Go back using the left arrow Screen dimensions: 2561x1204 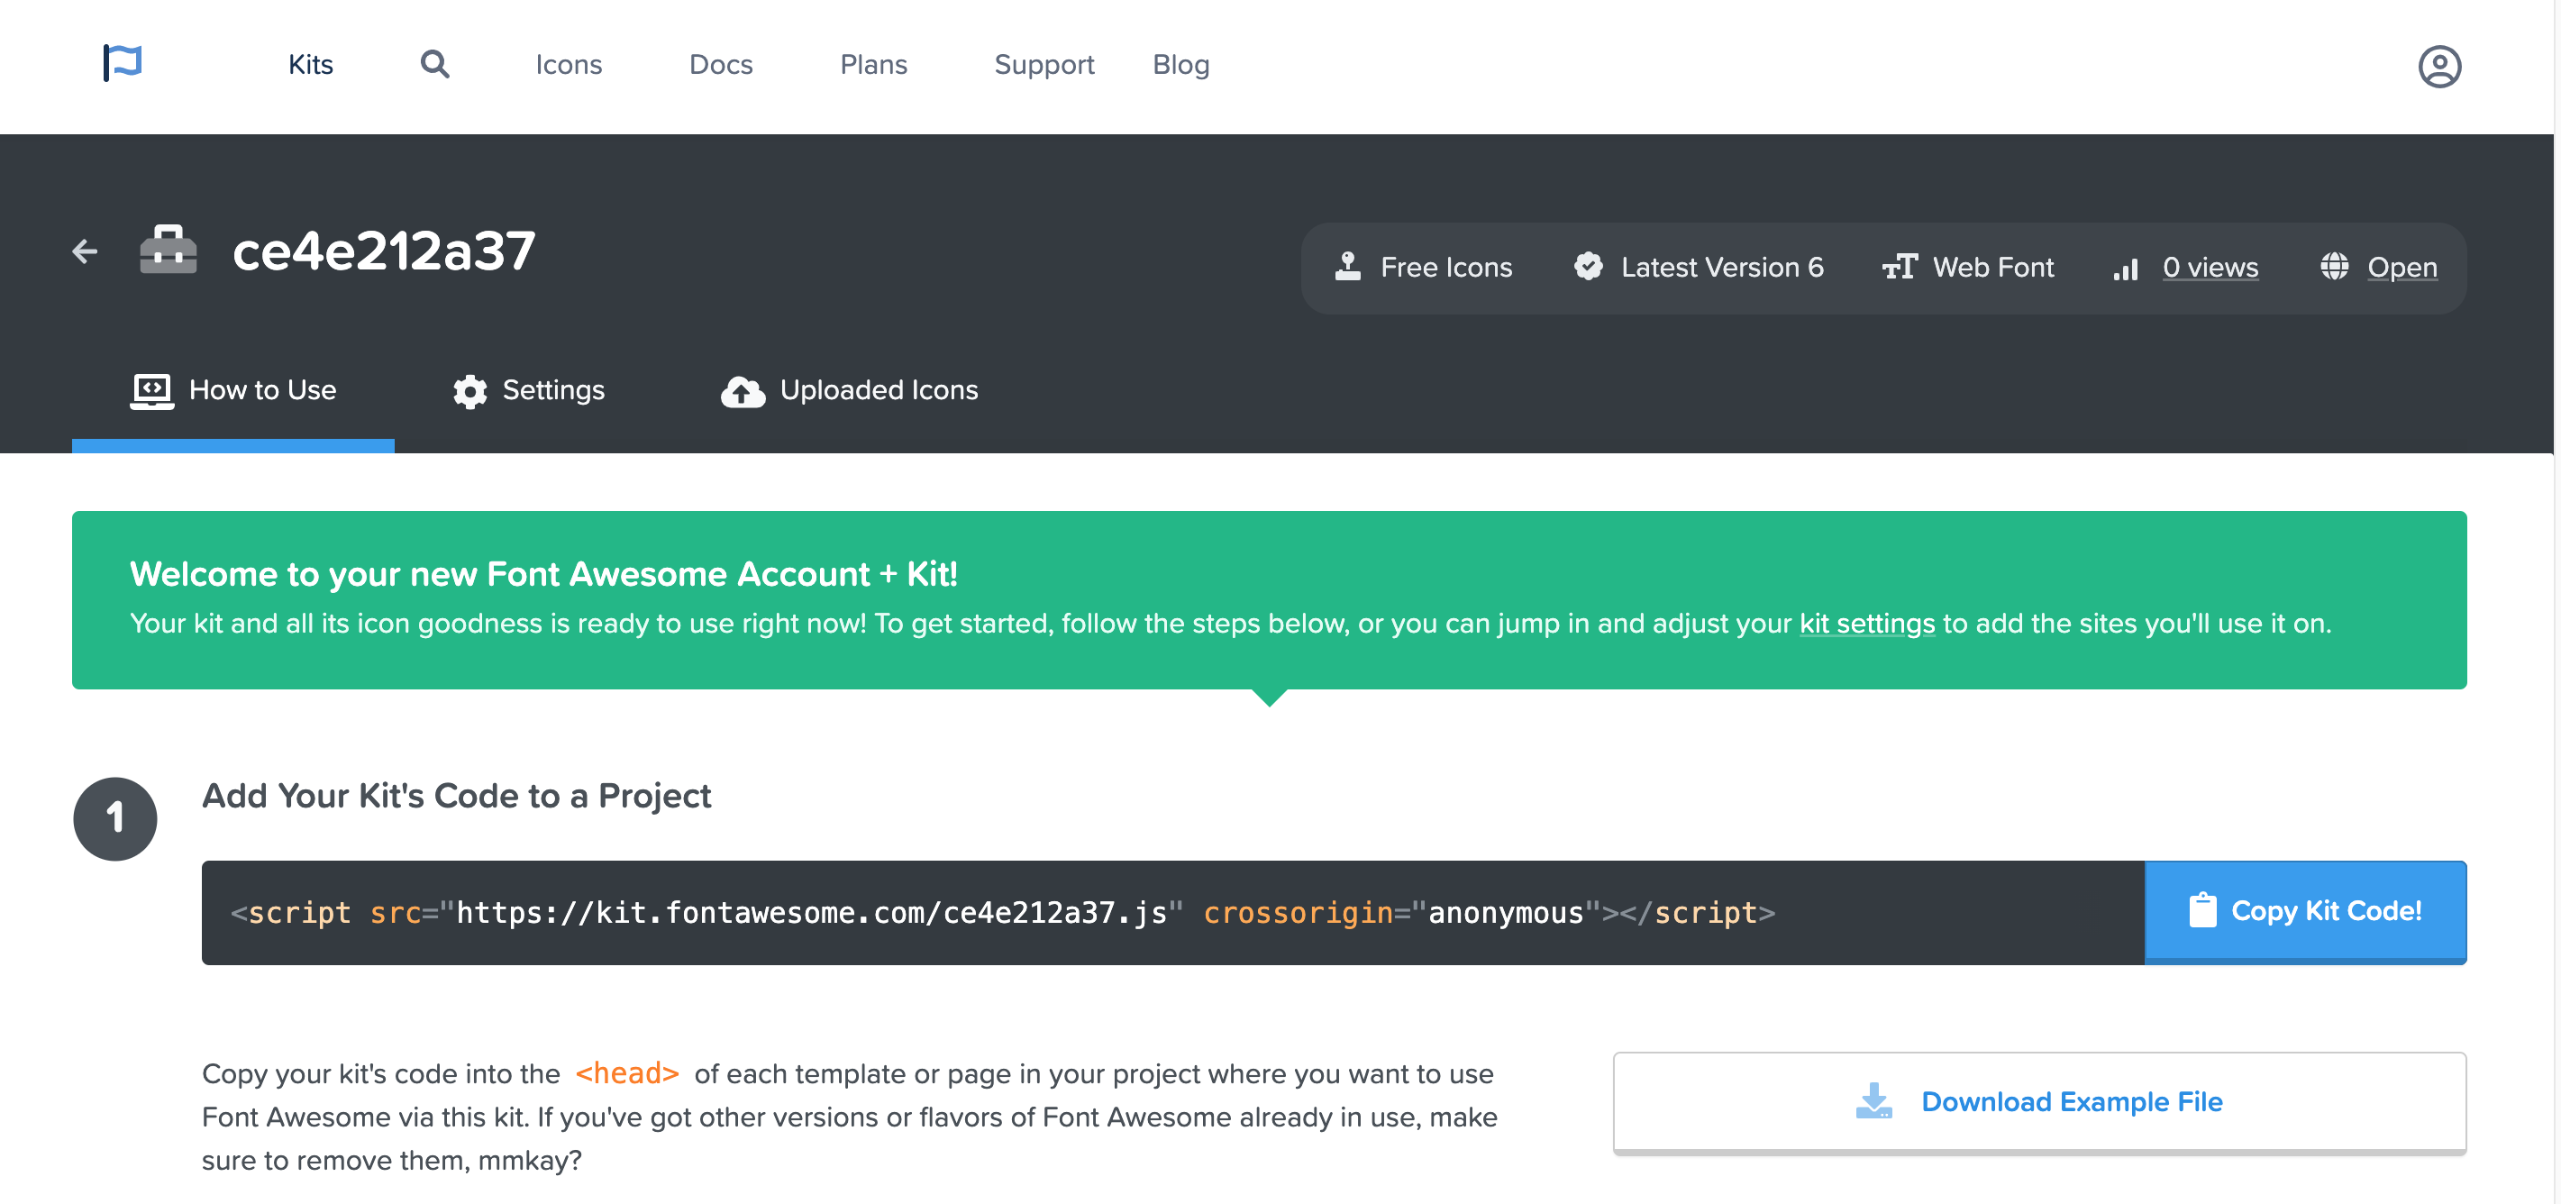[86, 251]
